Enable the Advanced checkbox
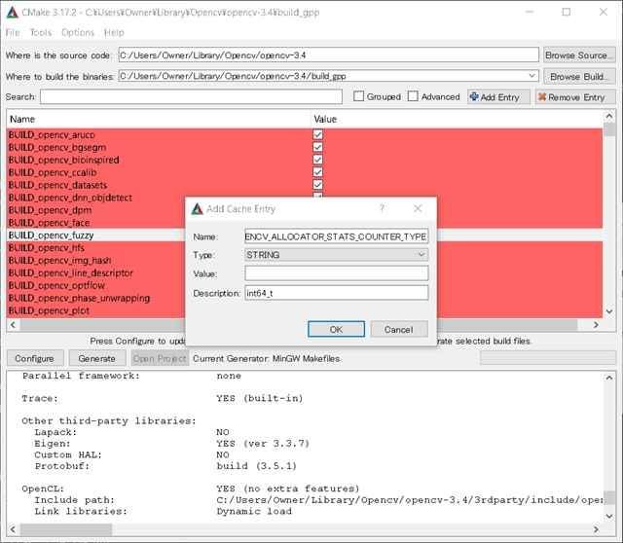The height and width of the screenshot is (543, 623). click(413, 96)
